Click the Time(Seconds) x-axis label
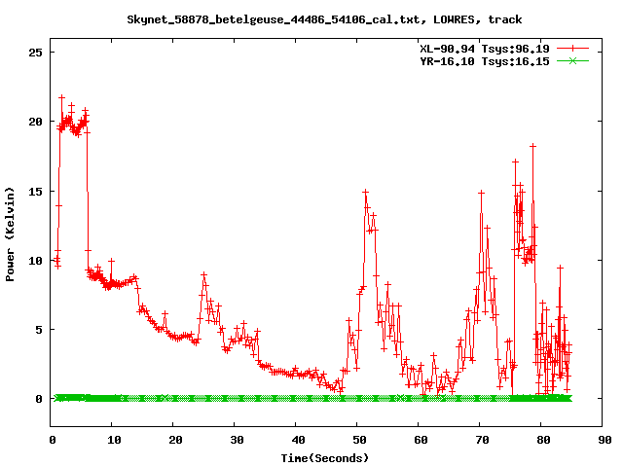This screenshot has height=467, width=623. pyautogui.click(x=324, y=458)
